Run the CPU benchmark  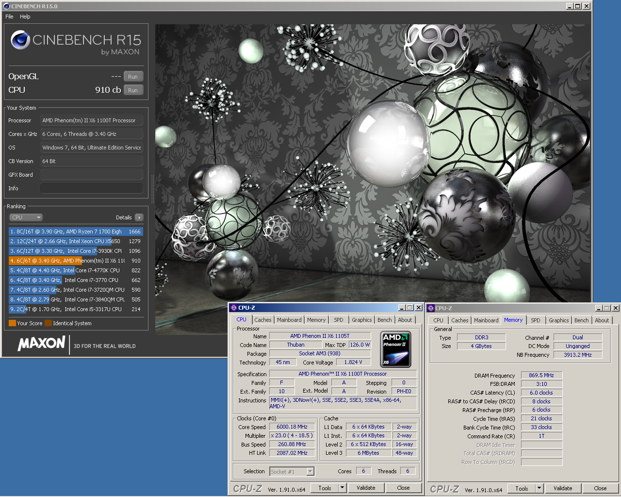click(133, 90)
